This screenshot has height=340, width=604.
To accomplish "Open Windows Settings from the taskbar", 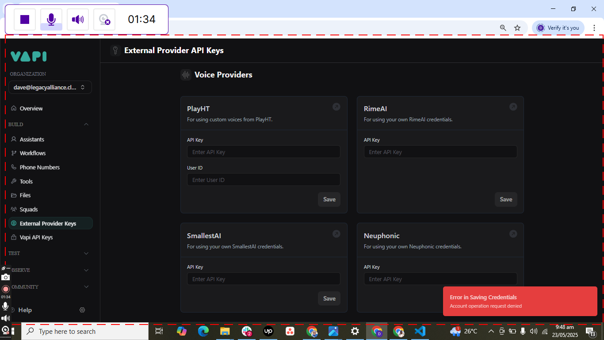I will [x=355, y=331].
